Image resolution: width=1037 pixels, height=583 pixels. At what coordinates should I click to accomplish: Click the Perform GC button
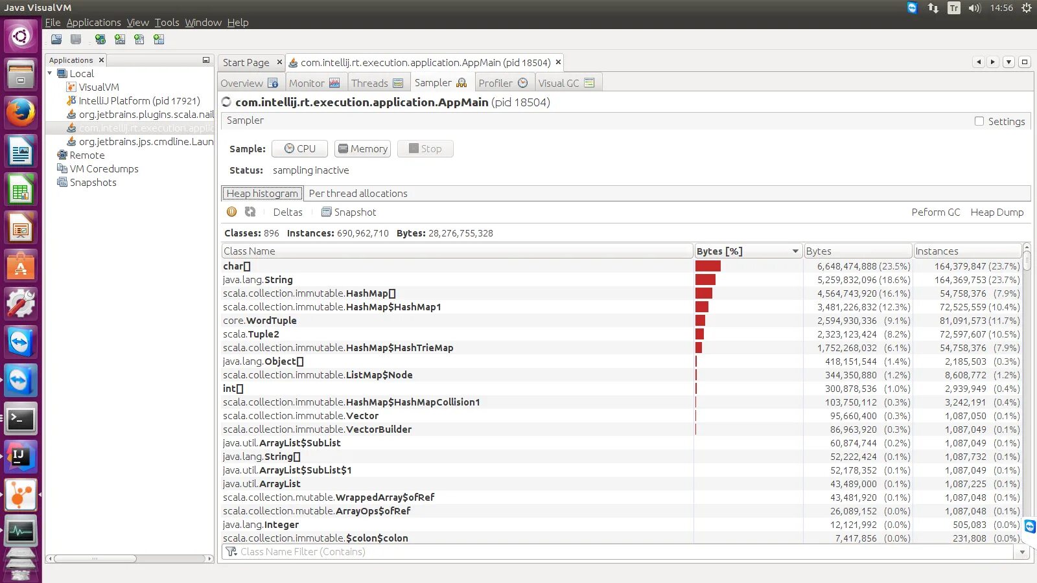pos(935,212)
